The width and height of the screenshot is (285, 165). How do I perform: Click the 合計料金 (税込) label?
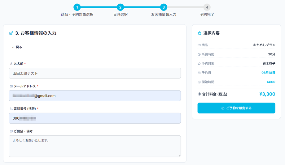pyautogui.click(x=215, y=94)
